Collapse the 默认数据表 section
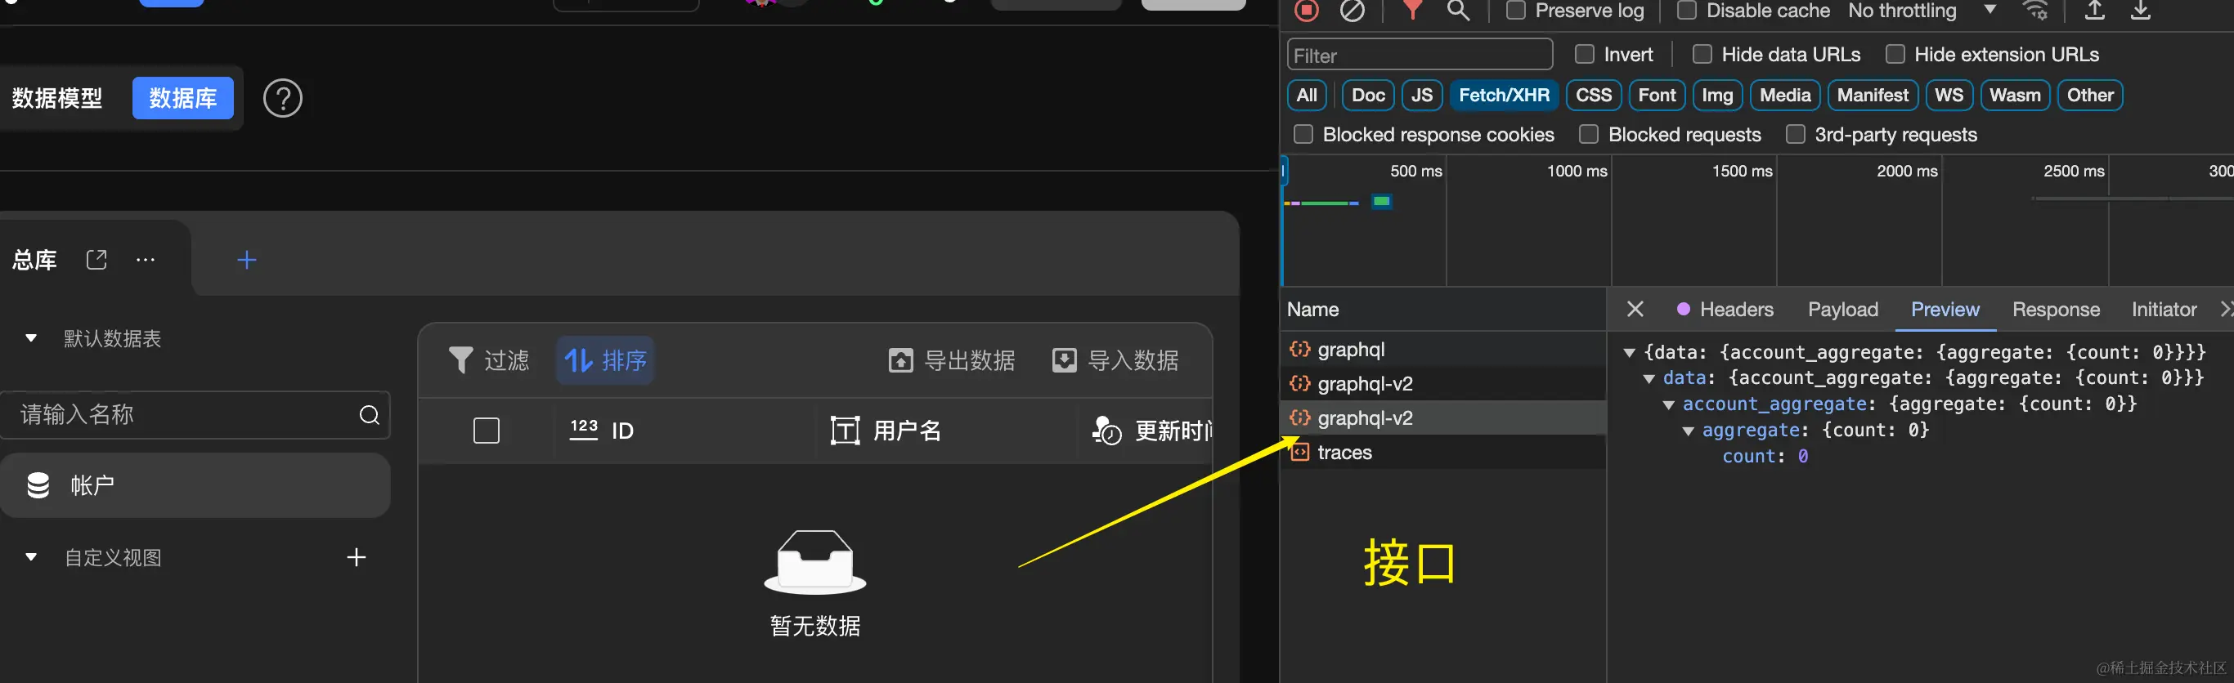The height and width of the screenshot is (683, 2234). [x=31, y=338]
